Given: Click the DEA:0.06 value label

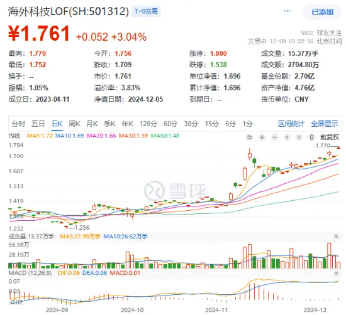Looking at the screenshot, I should click(x=94, y=273).
